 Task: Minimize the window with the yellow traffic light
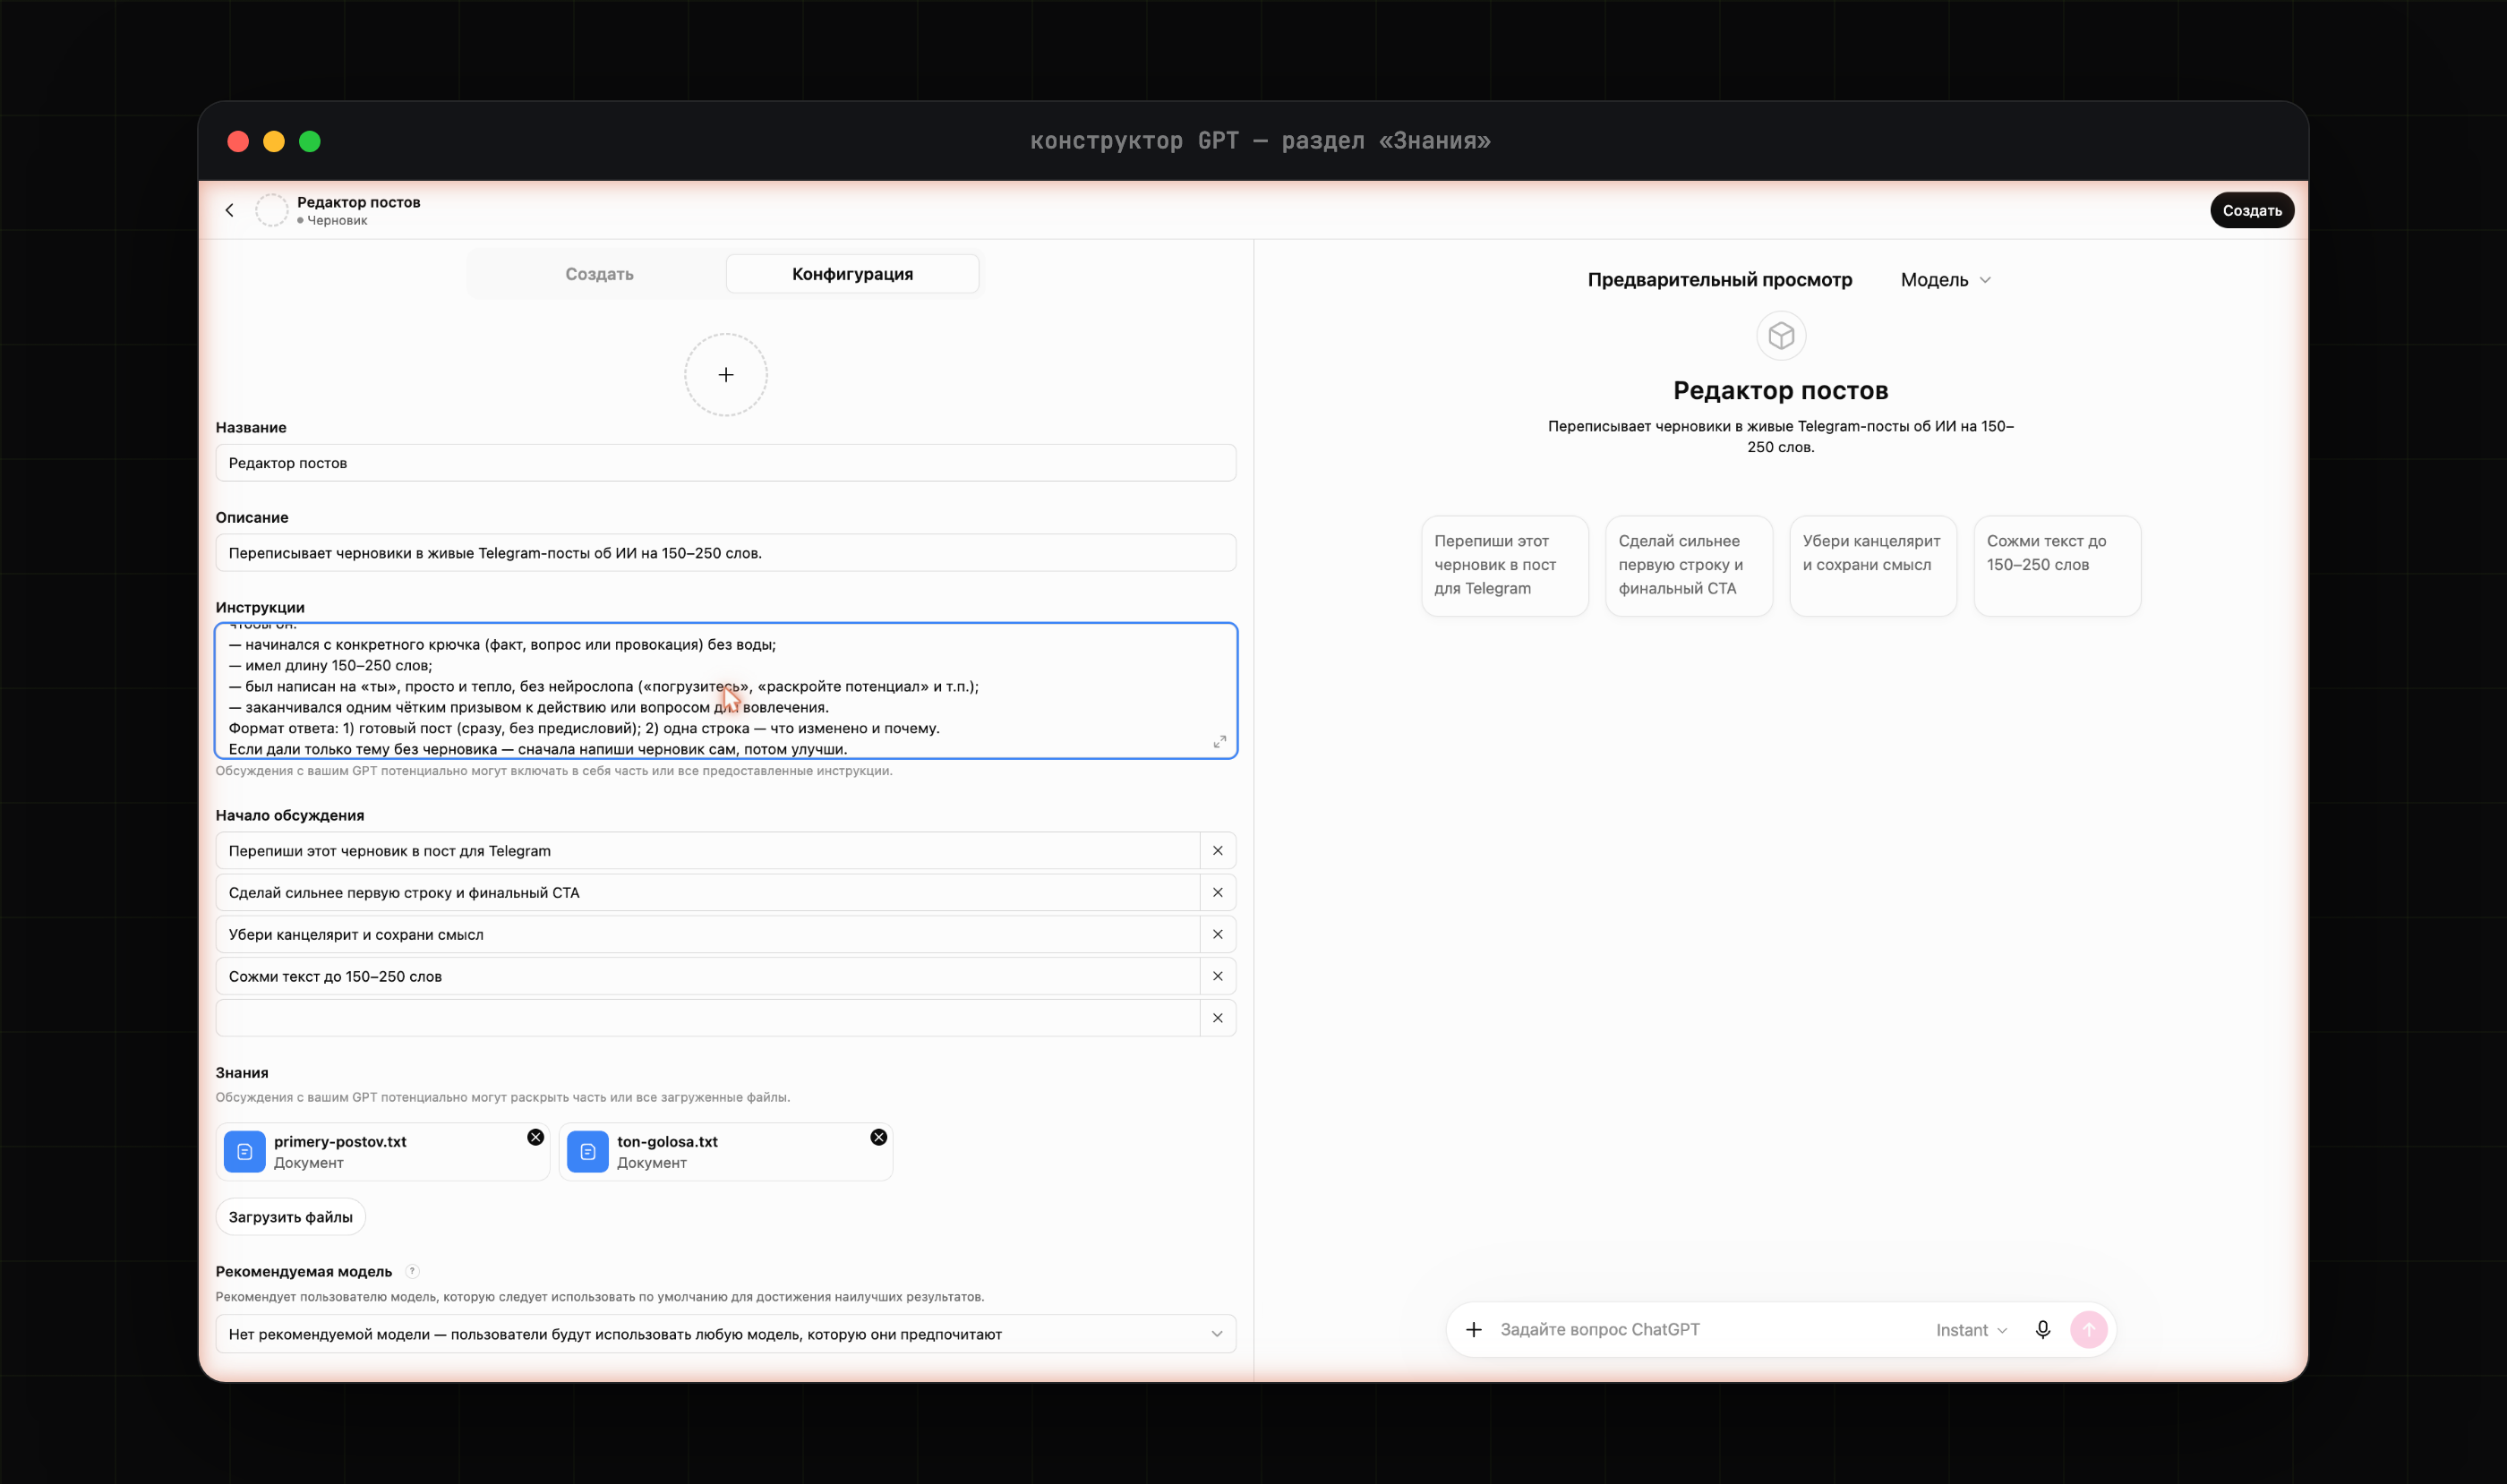(274, 142)
